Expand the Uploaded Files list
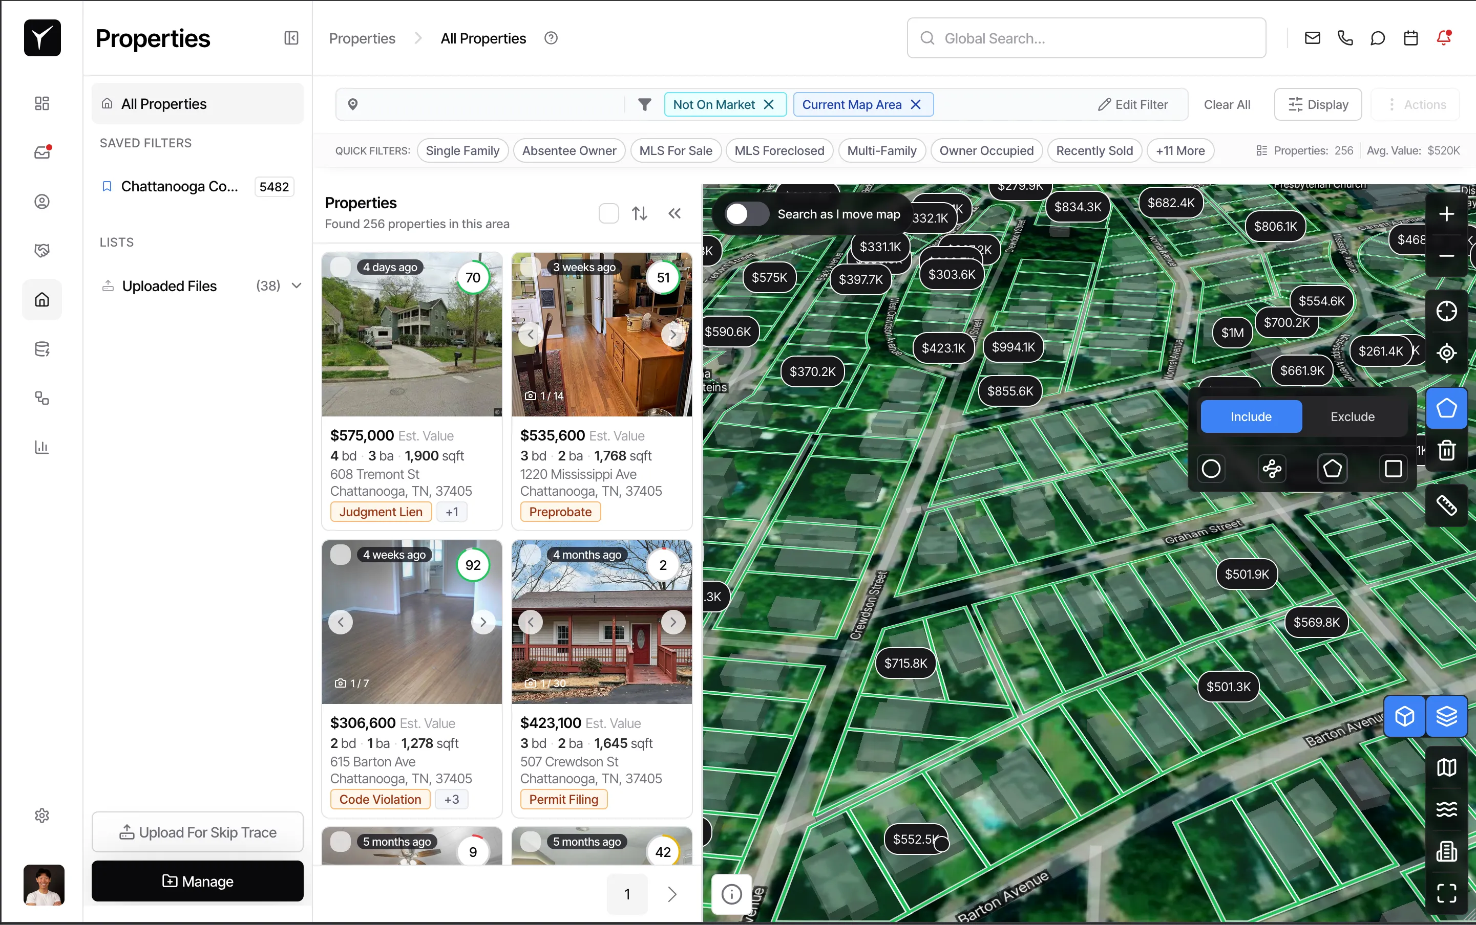This screenshot has height=925, width=1476. (297, 285)
